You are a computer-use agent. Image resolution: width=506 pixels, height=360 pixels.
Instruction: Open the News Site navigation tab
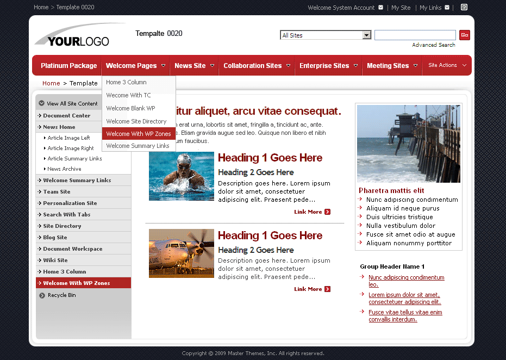click(x=191, y=66)
